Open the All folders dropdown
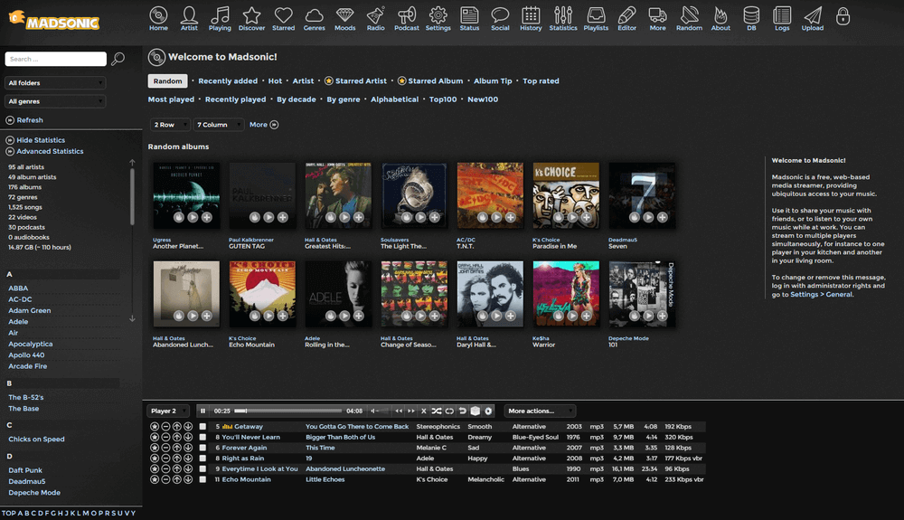 (55, 83)
